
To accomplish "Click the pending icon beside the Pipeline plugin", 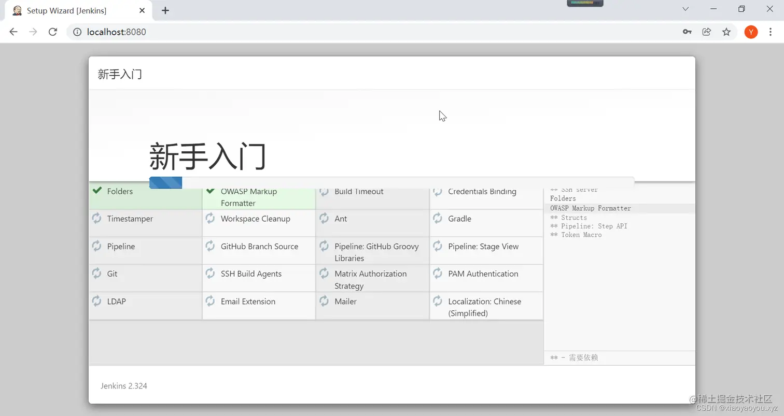I will click(x=97, y=246).
